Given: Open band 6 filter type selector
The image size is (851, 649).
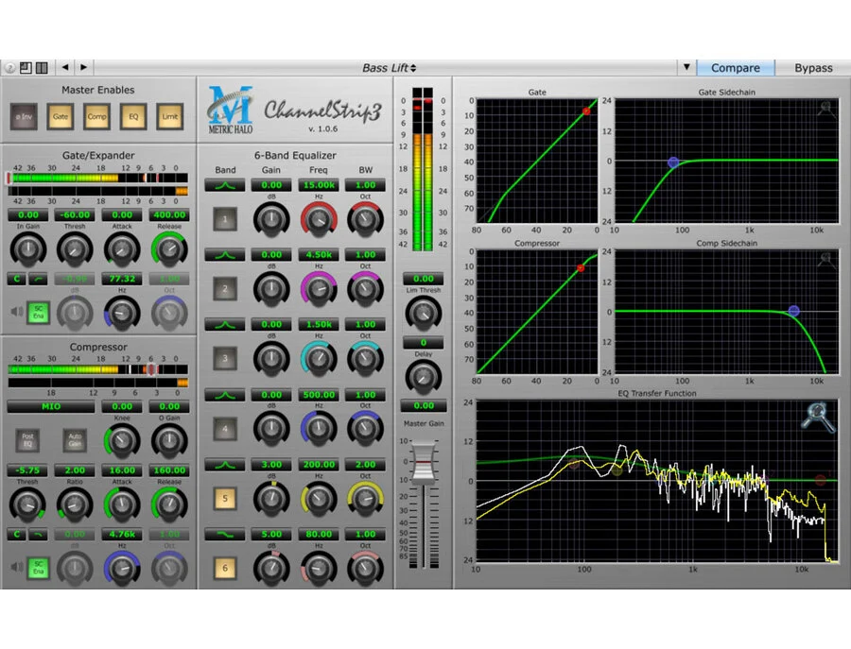Looking at the screenshot, I should click(x=225, y=534).
